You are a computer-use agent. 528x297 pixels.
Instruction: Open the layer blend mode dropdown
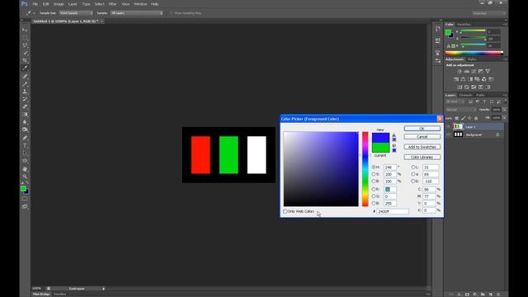(x=460, y=110)
